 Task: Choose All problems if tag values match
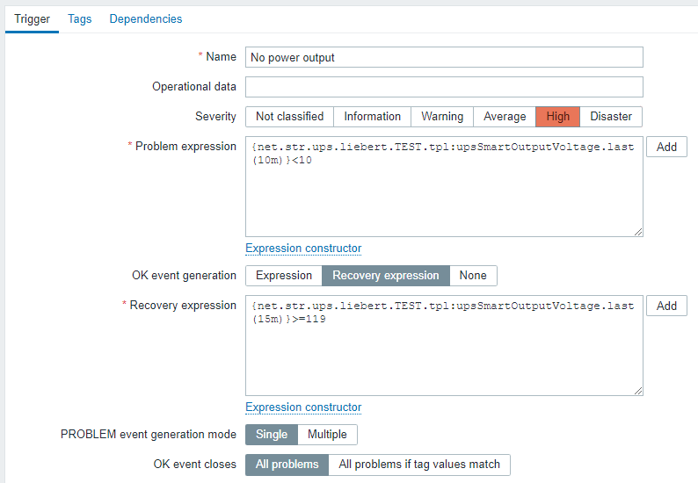click(419, 465)
